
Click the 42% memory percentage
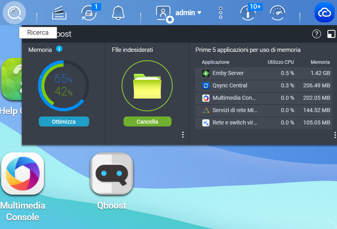click(64, 91)
